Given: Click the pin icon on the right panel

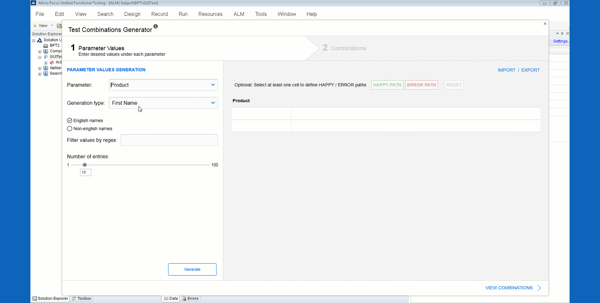Looking at the screenshot, I should pyautogui.click(x=562, y=34).
